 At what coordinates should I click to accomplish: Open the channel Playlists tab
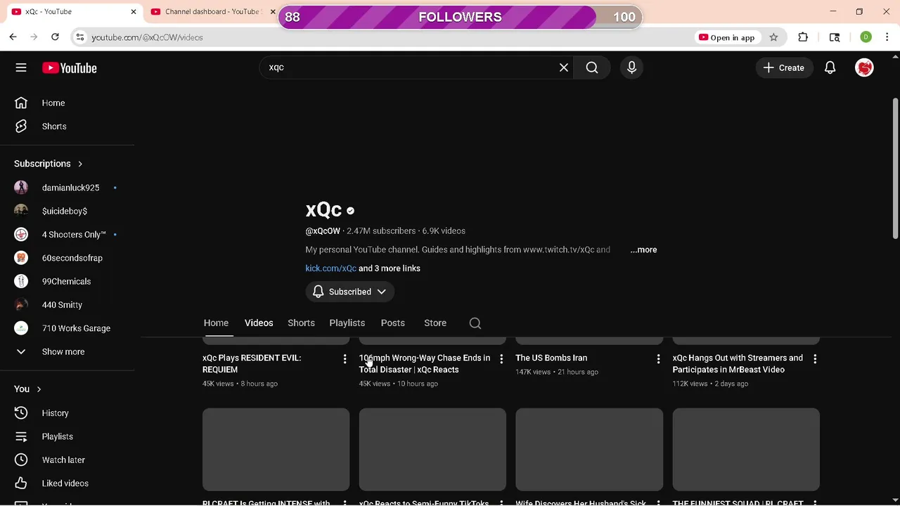(347, 323)
